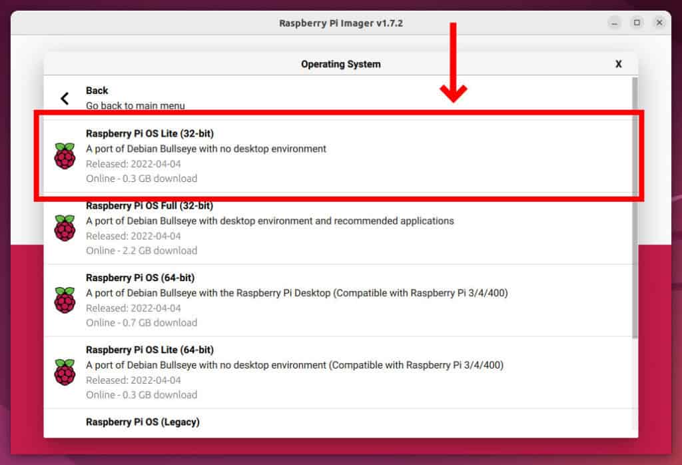Viewport: 682px width, 465px height.
Task: Click 'A port of Debian Bullseye with no desktop environment' in 32-bit Lite row
Action: tap(206, 149)
